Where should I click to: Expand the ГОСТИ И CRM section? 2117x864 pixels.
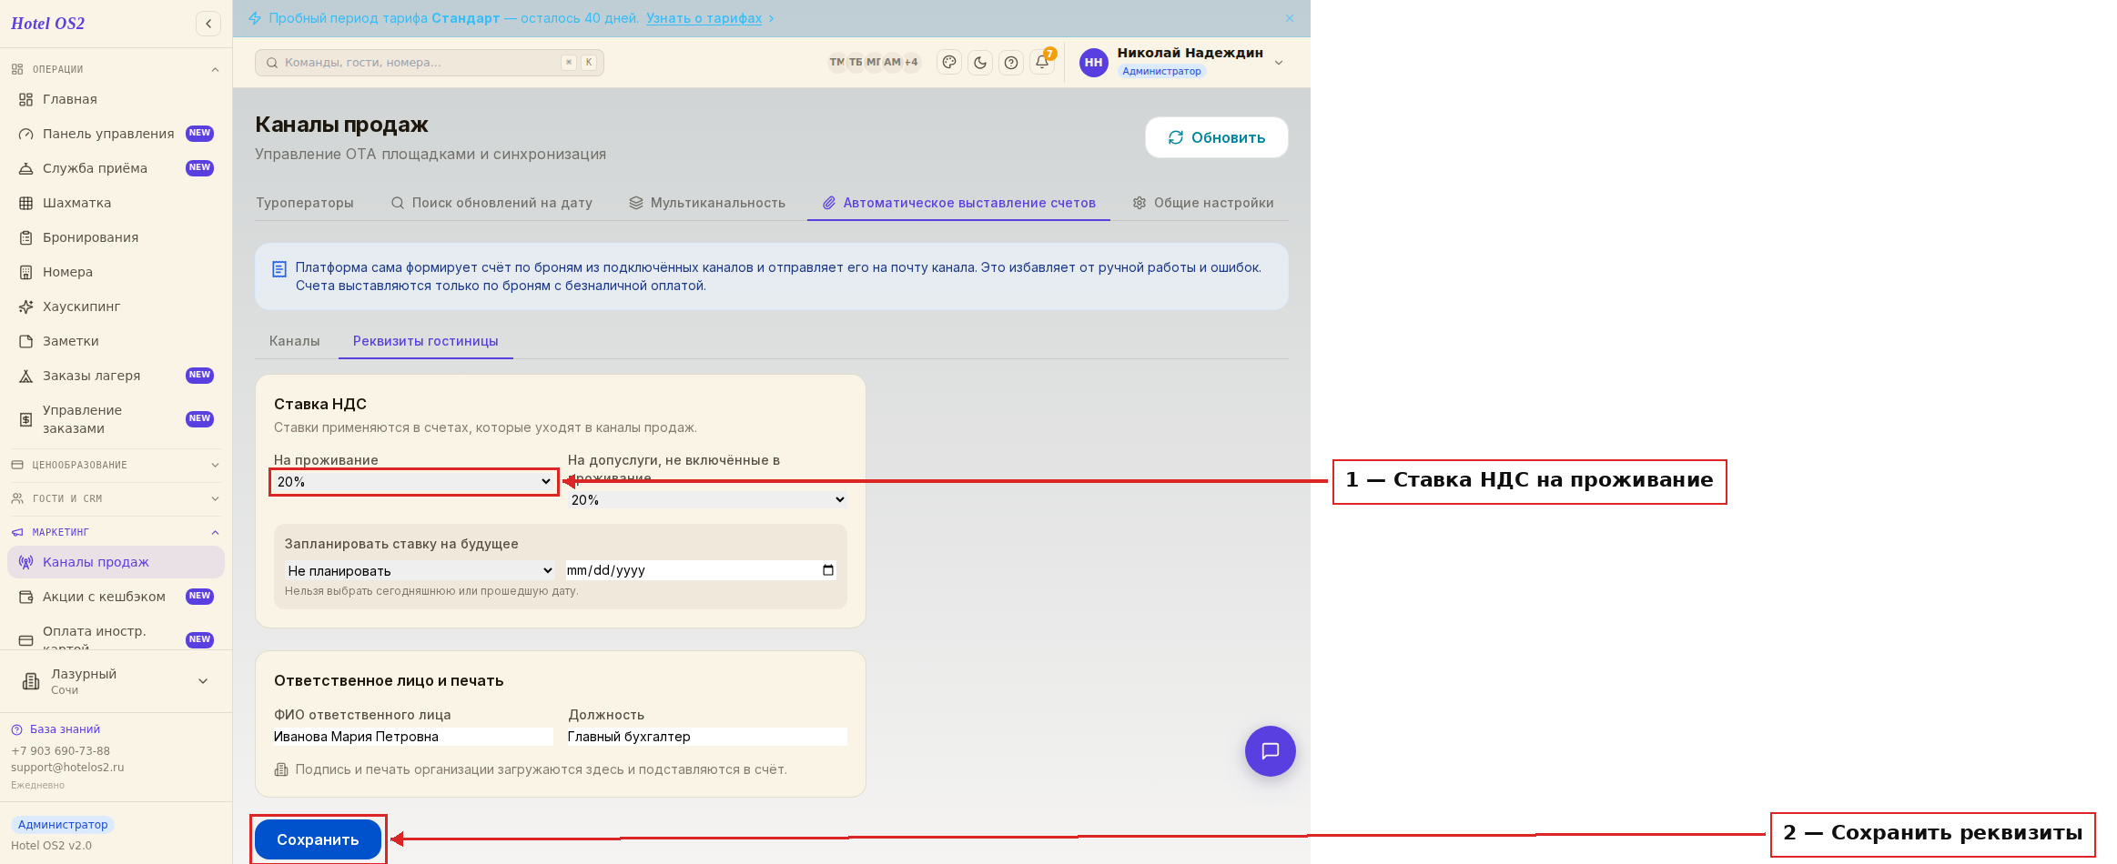click(x=116, y=498)
